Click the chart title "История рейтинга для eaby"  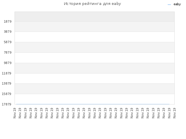(92, 4)
